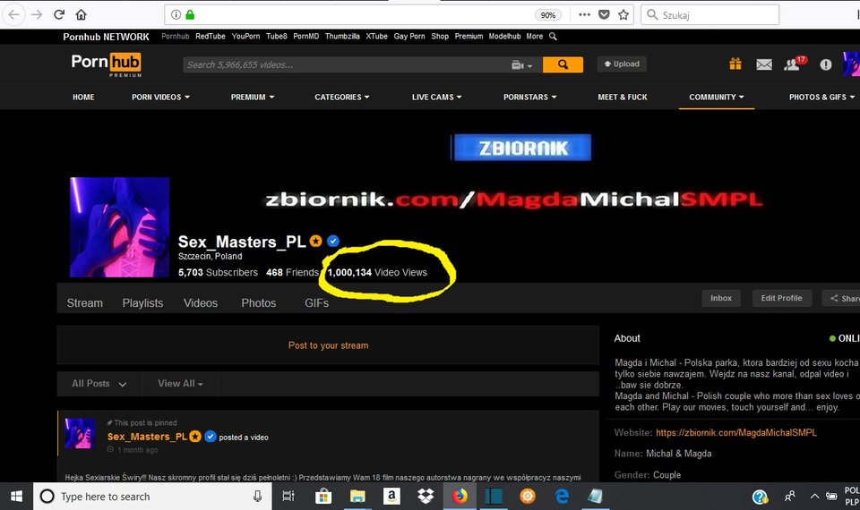Viewport: 860px width, 510px height.
Task: Expand the camera search-type dropdown
Action: 521,64
